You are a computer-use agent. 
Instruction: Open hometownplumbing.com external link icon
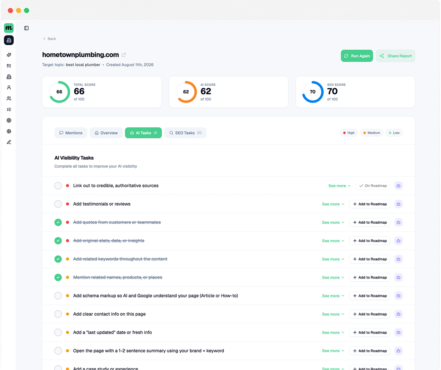point(124,55)
